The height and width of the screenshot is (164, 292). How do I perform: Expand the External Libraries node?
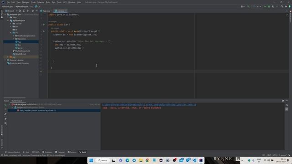pyautogui.click(x=5, y=60)
